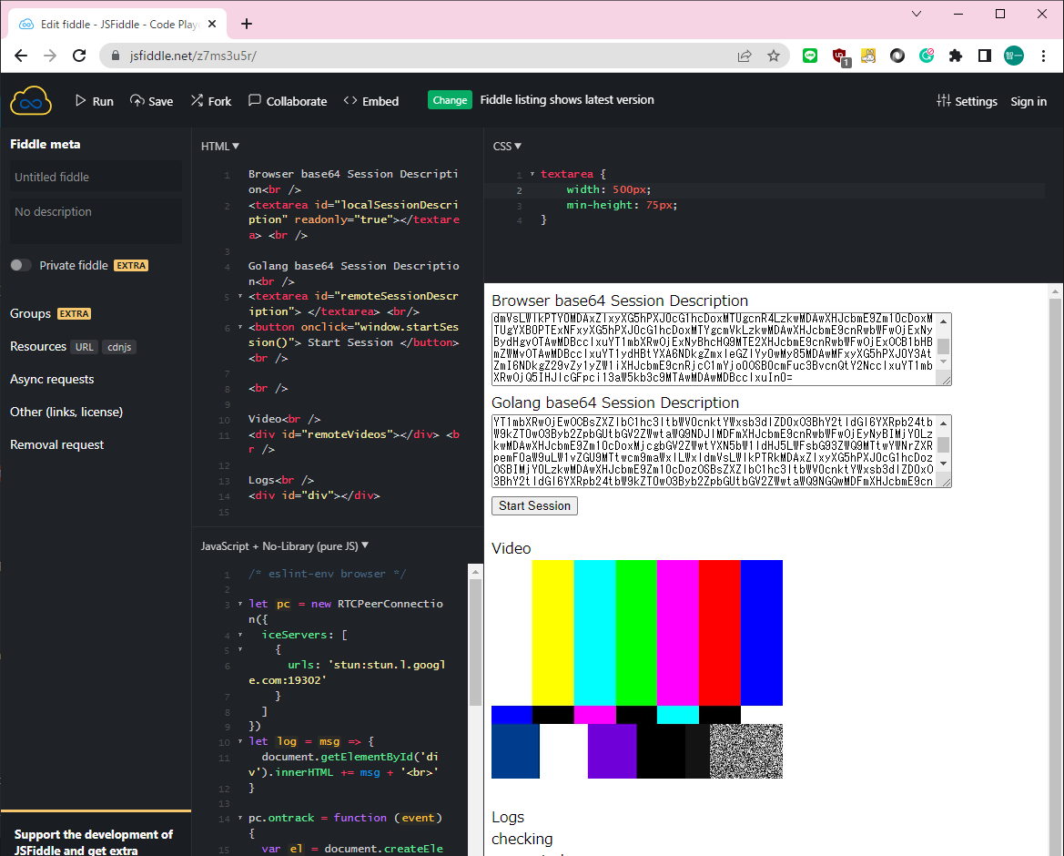Viewport: 1064px width, 856px height.
Task: Open the CSS panel dropdown
Action: pyautogui.click(x=507, y=146)
